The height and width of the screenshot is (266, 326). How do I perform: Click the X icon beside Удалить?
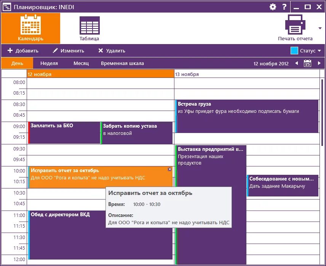101,51
